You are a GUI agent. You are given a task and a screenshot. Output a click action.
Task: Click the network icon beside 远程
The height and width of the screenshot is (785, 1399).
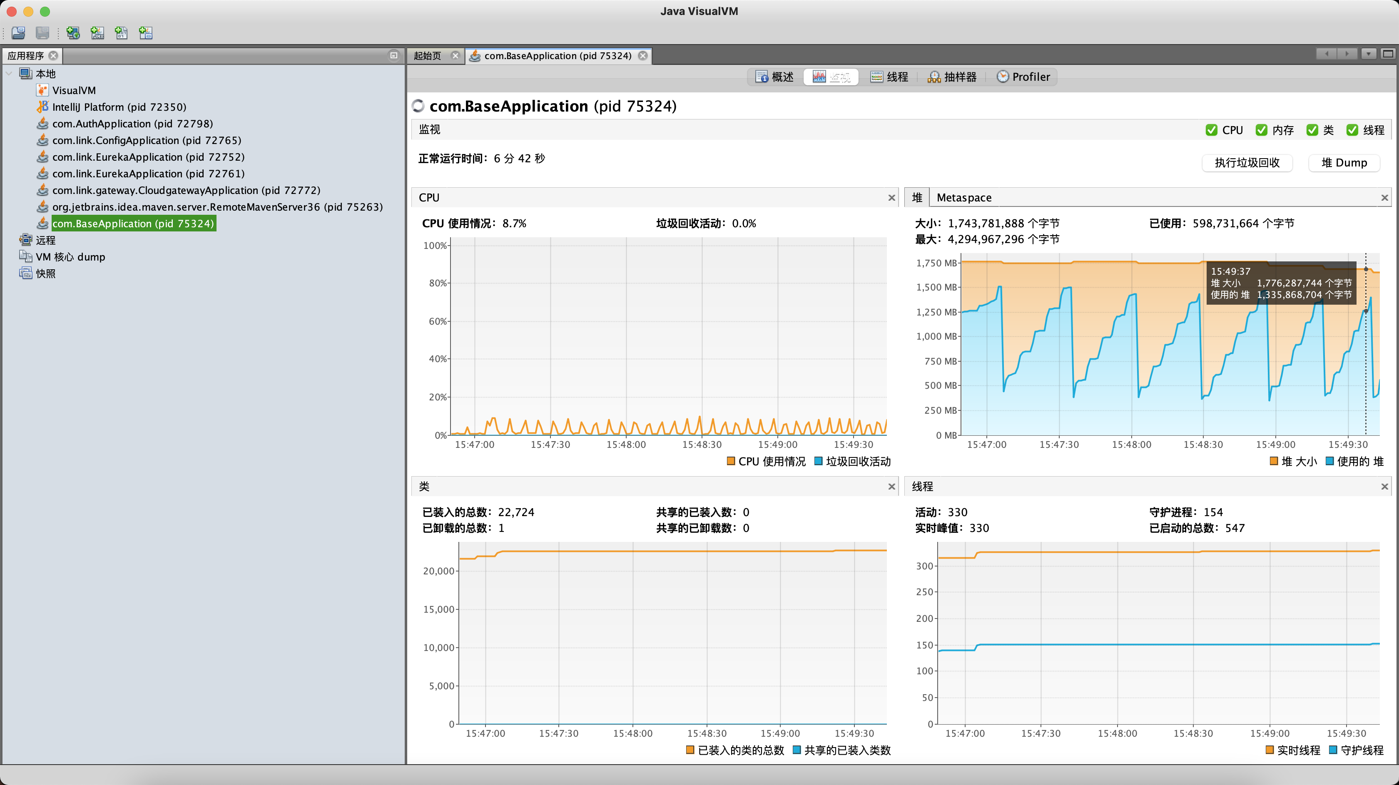(25, 240)
